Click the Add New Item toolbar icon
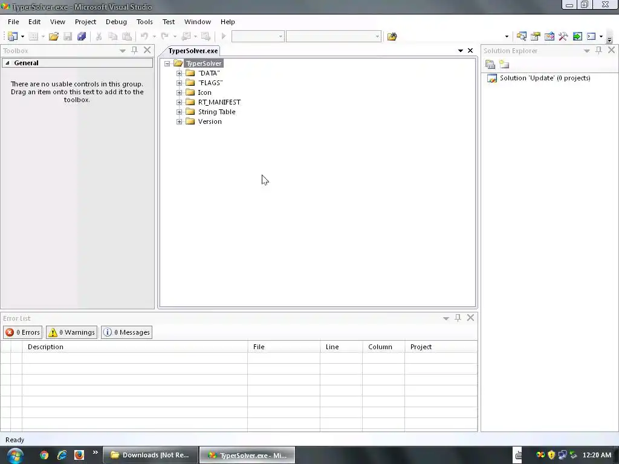Image resolution: width=619 pixels, height=464 pixels. click(x=34, y=36)
